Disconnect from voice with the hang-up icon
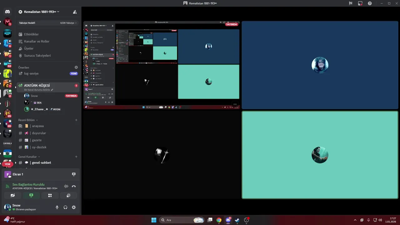Screen dimensions: 400x225 74,186
